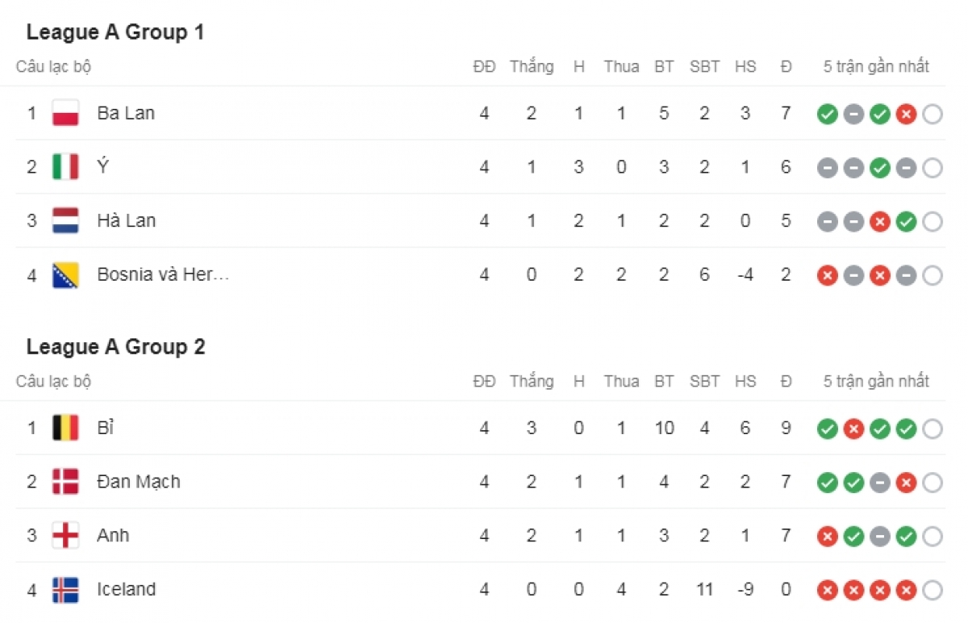Click the Denmark flag icon
The width and height of the screenshot is (968, 623).
[65, 482]
